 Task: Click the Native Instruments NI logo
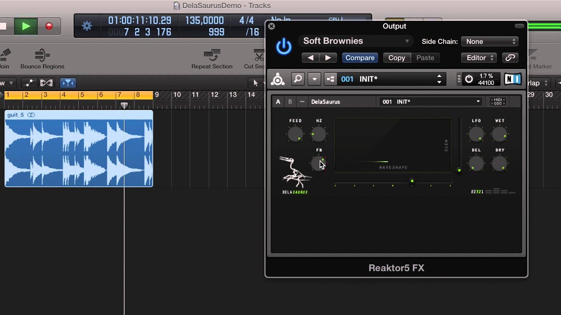tap(512, 79)
